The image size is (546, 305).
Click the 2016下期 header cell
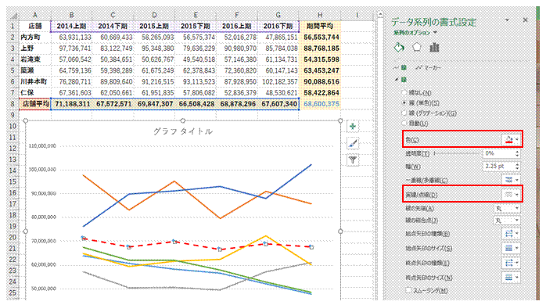tap(278, 26)
